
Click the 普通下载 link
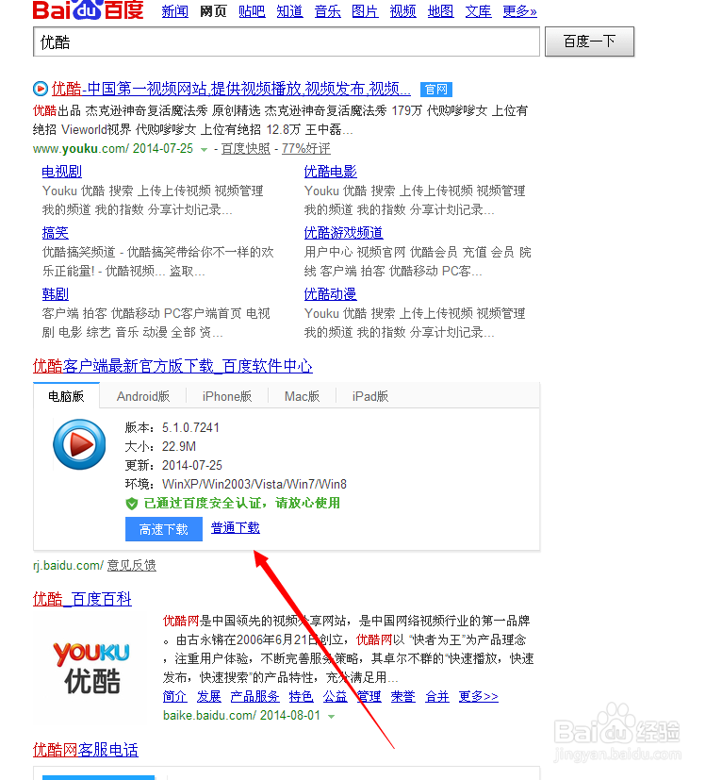click(236, 528)
